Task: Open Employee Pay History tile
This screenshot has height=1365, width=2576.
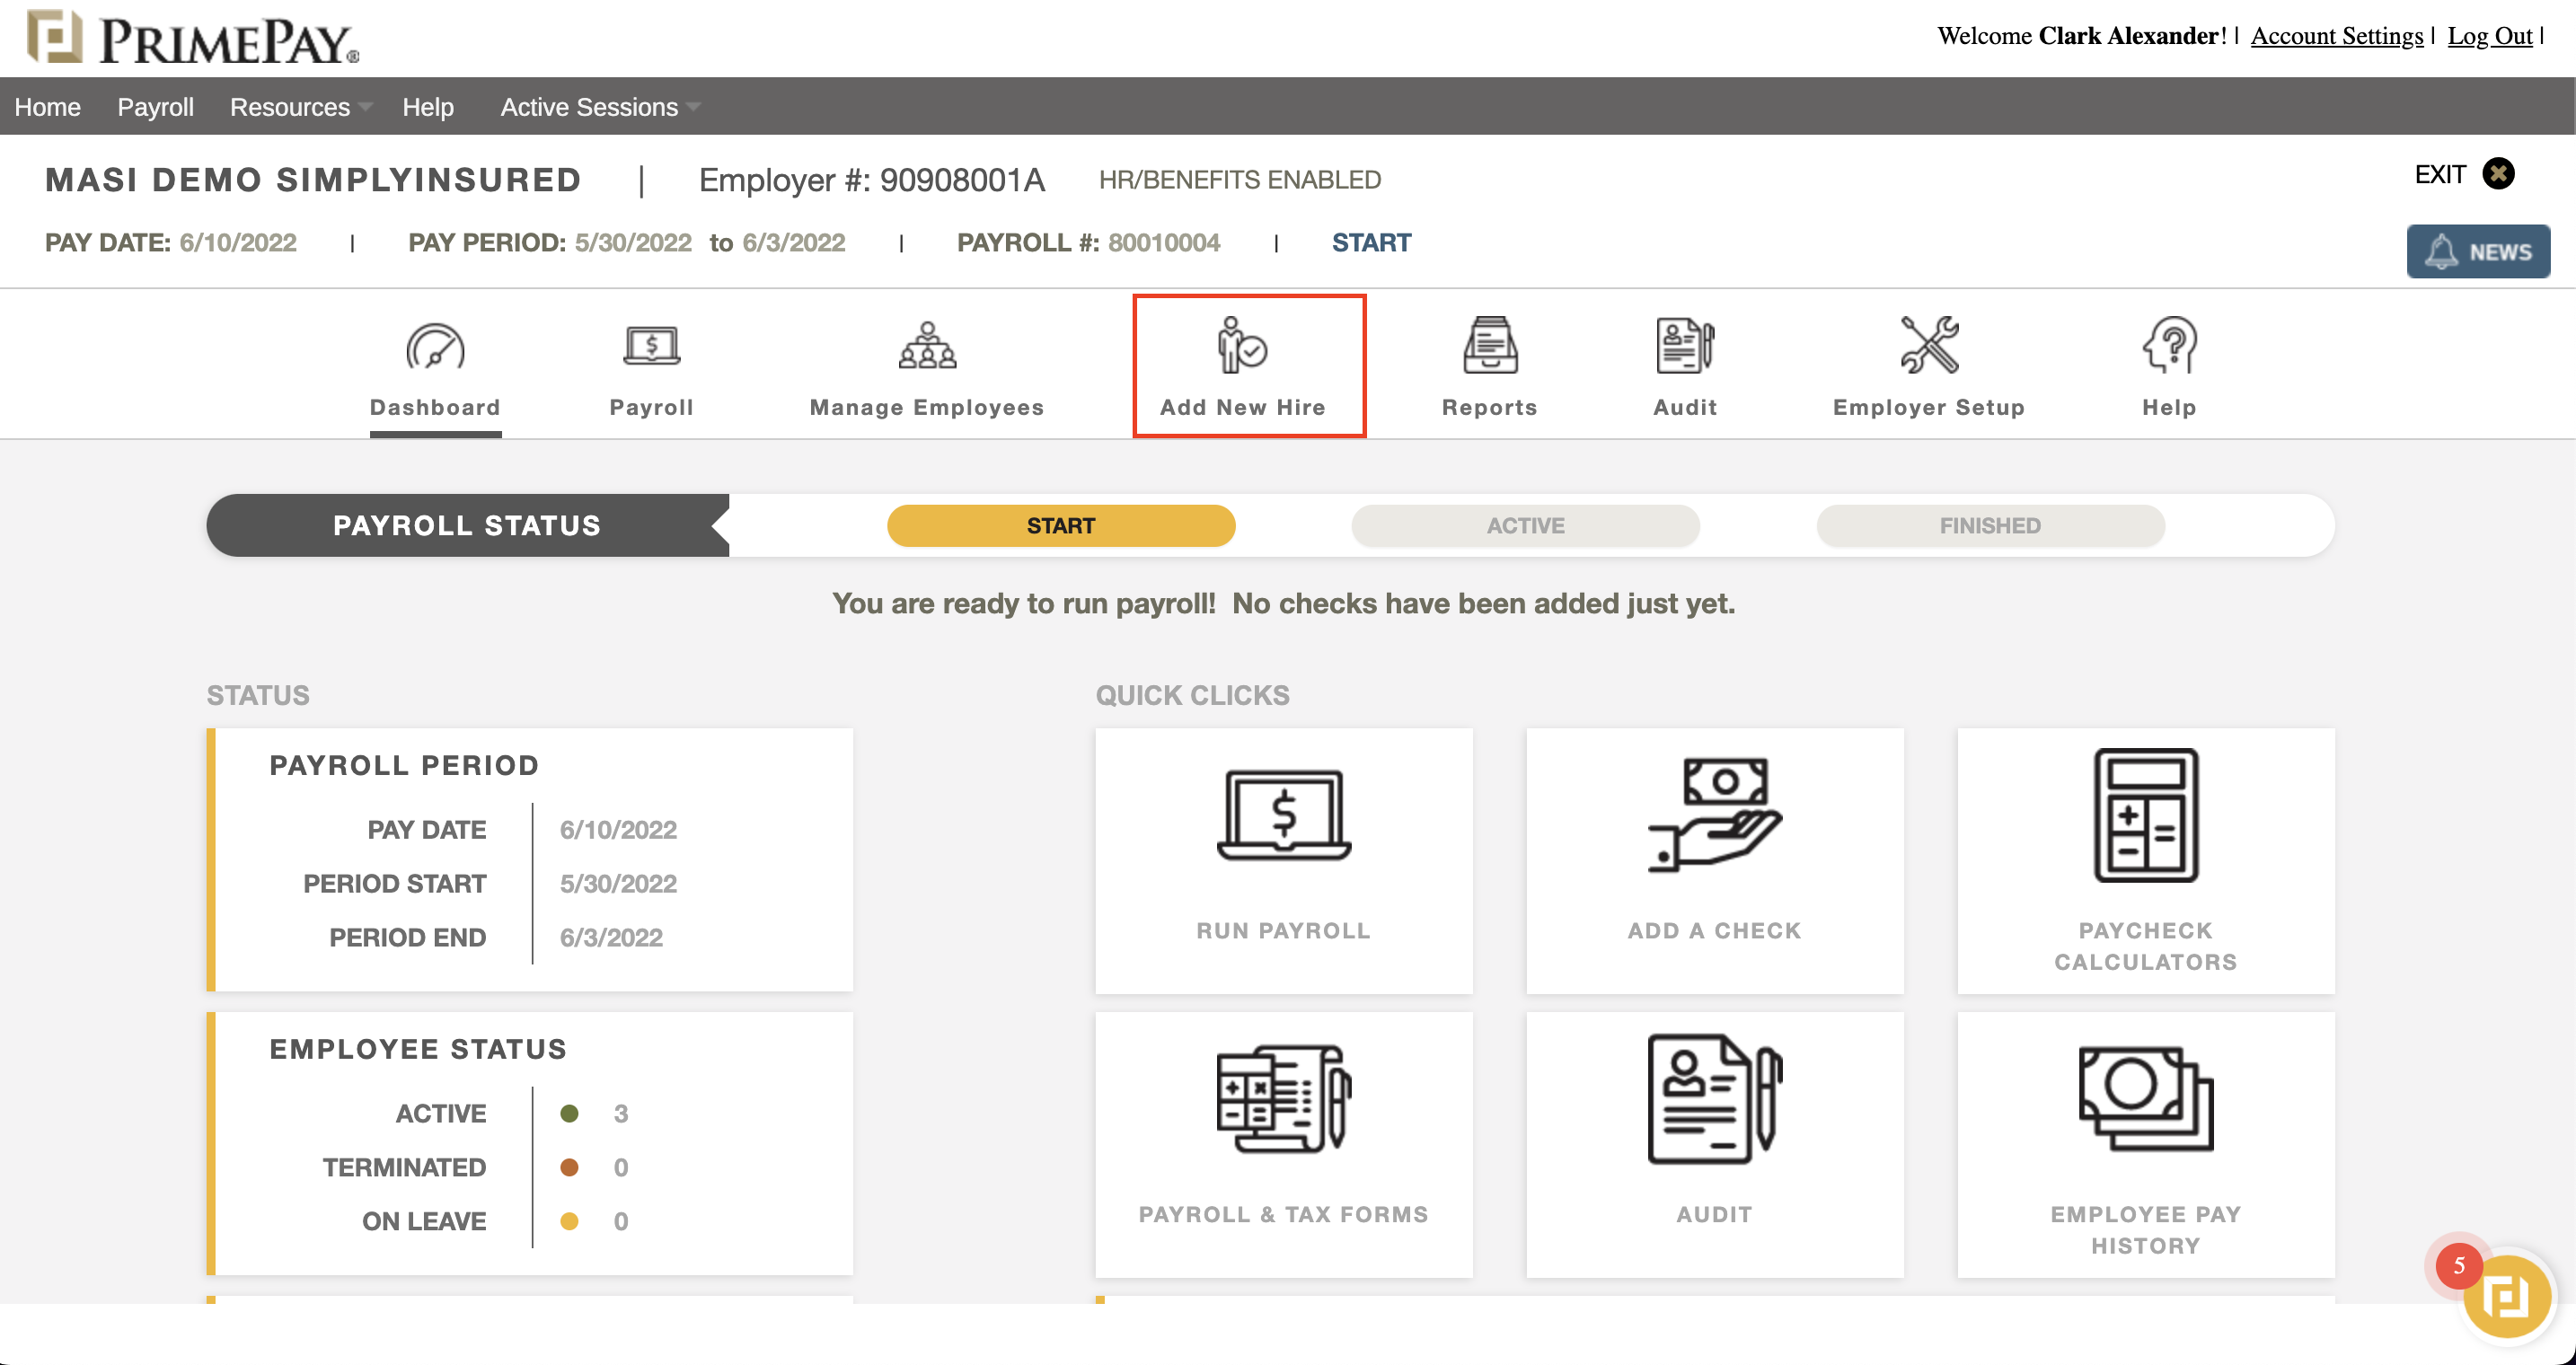Action: pos(2146,1144)
